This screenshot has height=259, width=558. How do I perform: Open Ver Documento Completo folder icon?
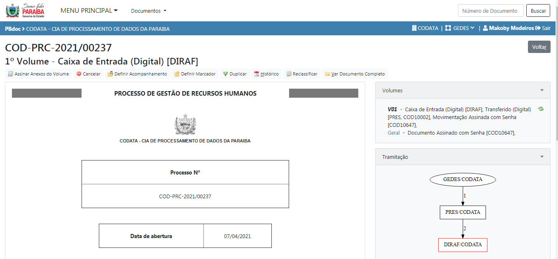(x=327, y=74)
